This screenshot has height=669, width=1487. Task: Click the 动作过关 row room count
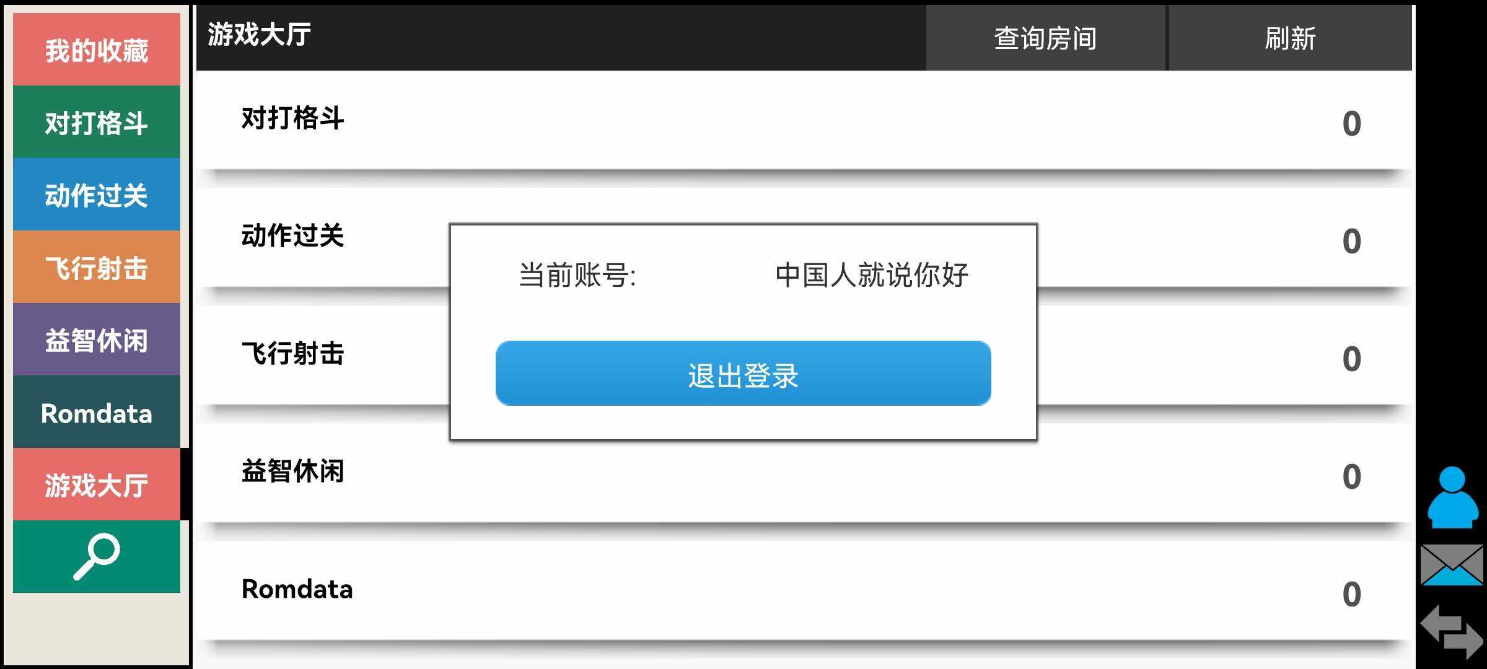[x=1352, y=241]
